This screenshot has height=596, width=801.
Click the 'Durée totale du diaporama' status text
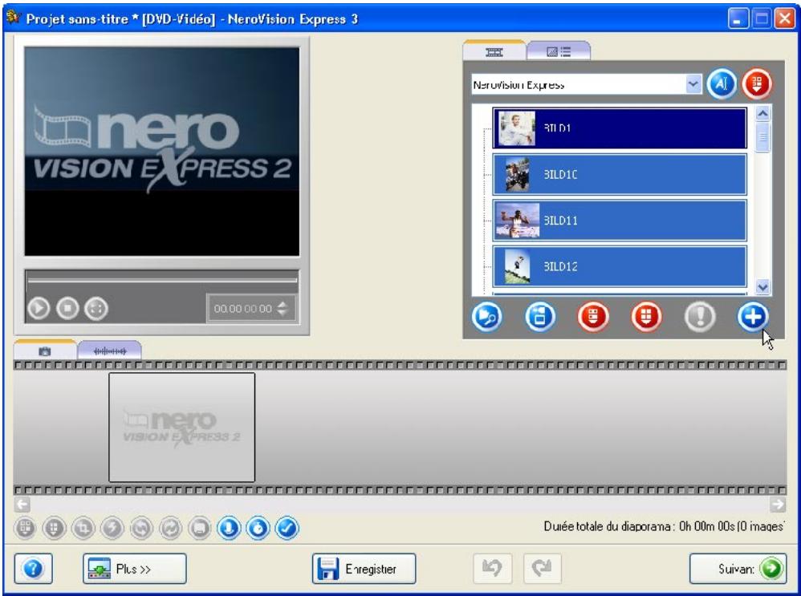664,526
